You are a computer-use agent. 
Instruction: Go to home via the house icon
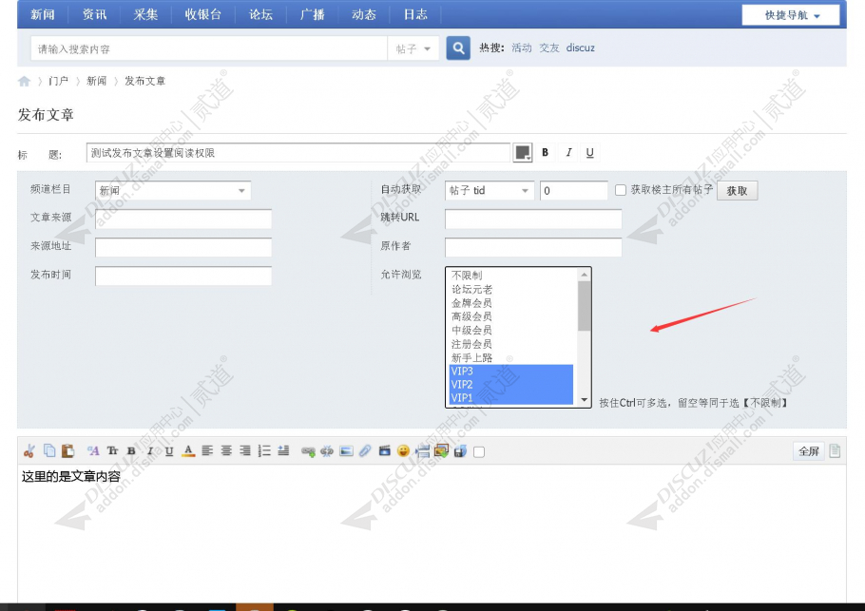[24, 81]
